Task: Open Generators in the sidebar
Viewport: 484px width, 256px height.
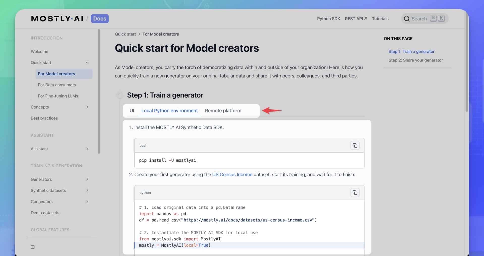Action: point(41,179)
